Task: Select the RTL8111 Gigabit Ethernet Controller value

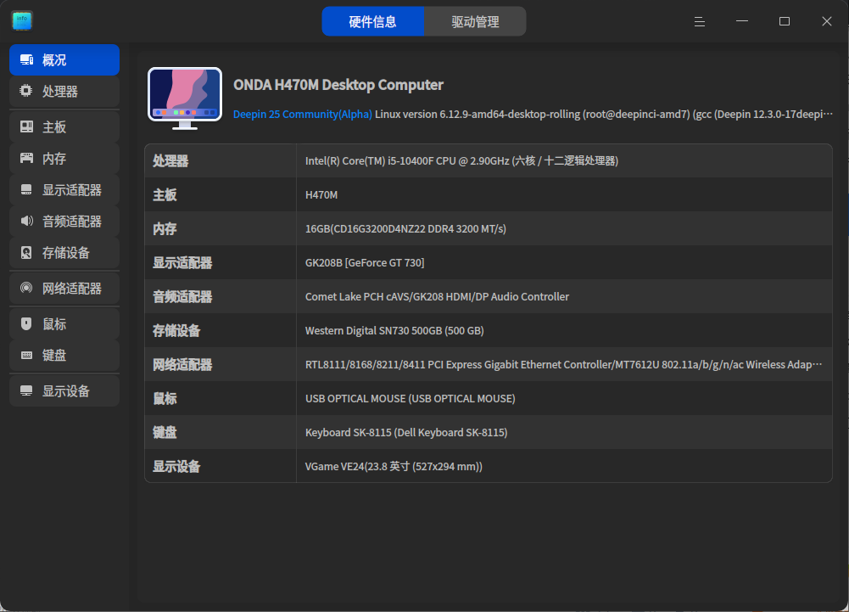Action: (x=564, y=365)
